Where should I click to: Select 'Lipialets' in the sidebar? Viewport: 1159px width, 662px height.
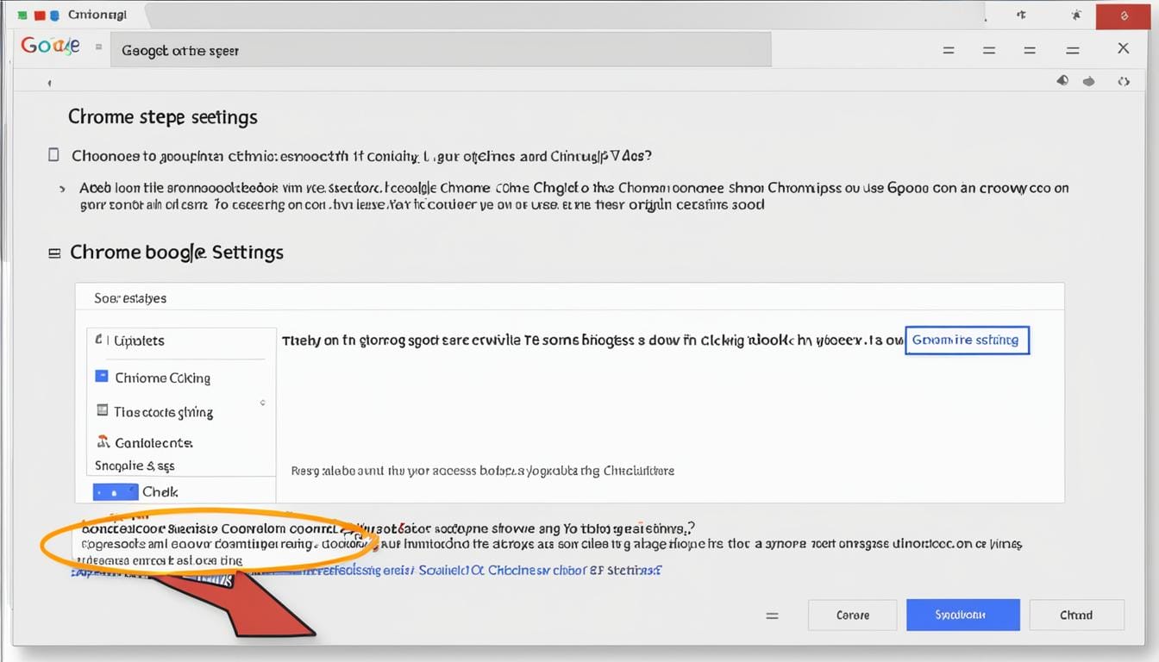[139, 340]
